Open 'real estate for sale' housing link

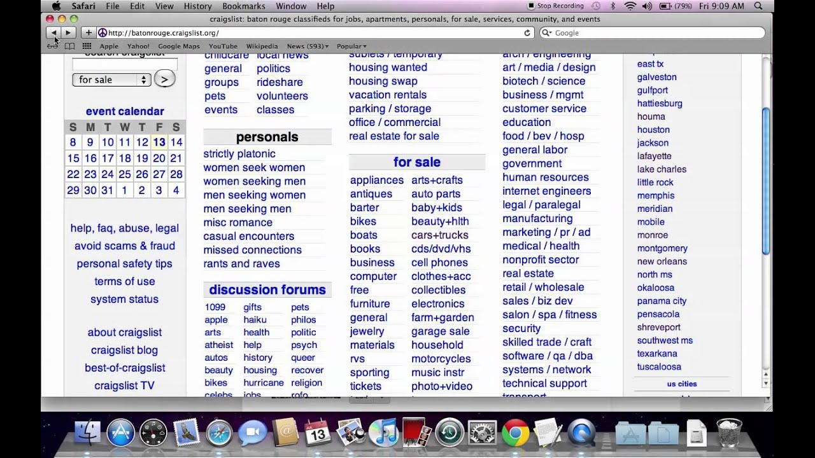coord(394,136)
